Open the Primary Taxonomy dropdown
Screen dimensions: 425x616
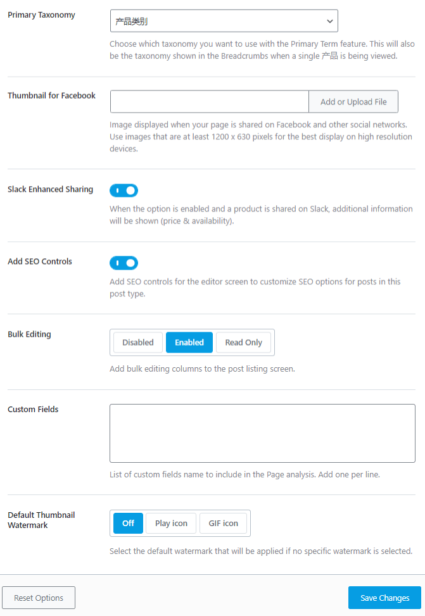click(x=224, y=21)
